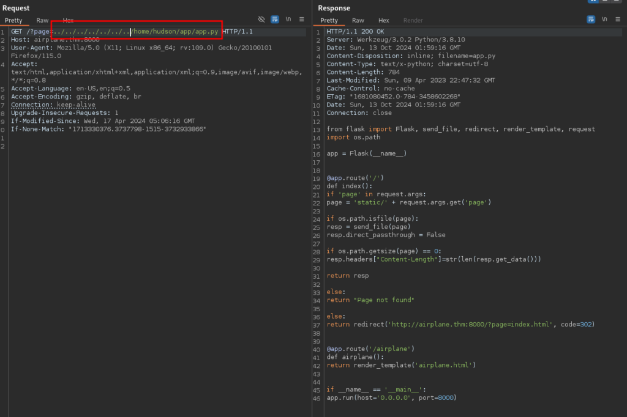
Task: Click the ETag response header line
Action: tap(394, 97)
